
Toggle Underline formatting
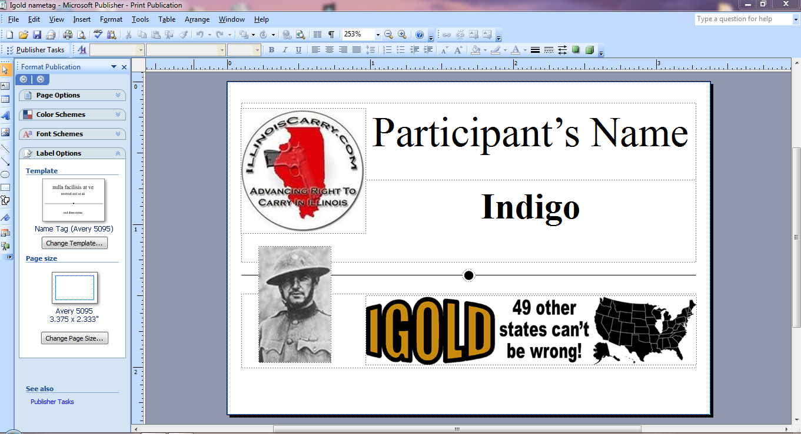tap(299, 50)
